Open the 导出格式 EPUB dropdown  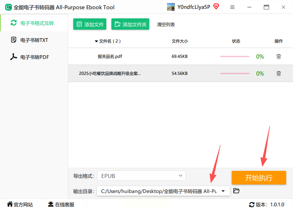(141, 176)
